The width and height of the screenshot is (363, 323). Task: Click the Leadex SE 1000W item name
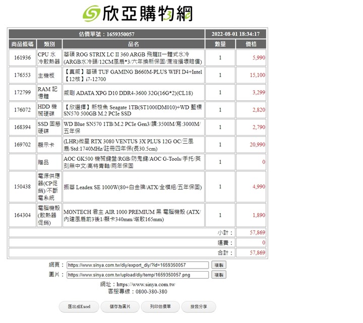coord(133,187)
